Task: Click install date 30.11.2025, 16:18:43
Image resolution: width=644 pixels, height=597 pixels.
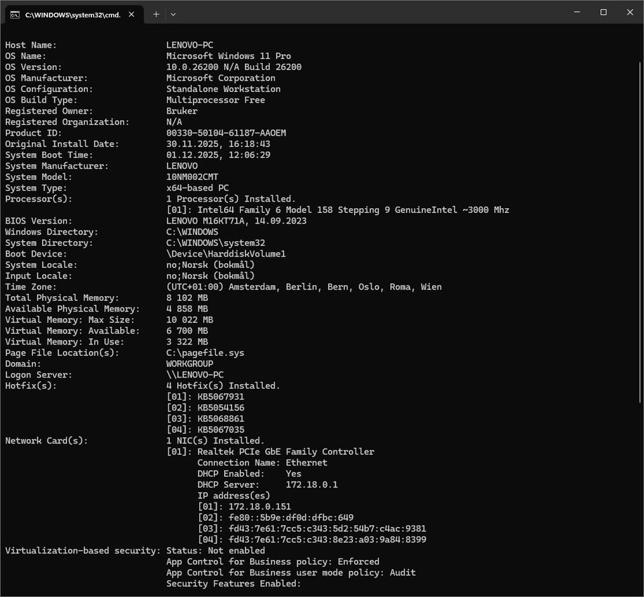Action: (218, 144)
